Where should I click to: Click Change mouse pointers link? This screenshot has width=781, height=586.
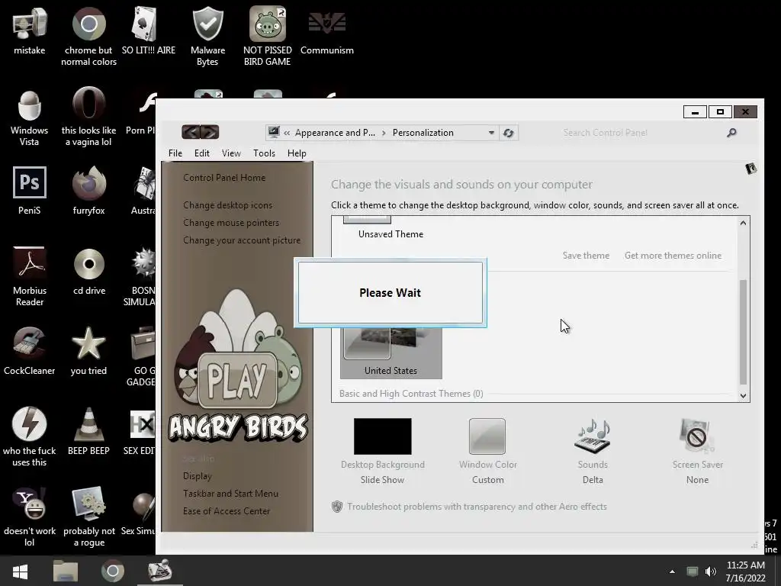click(231, 222)
